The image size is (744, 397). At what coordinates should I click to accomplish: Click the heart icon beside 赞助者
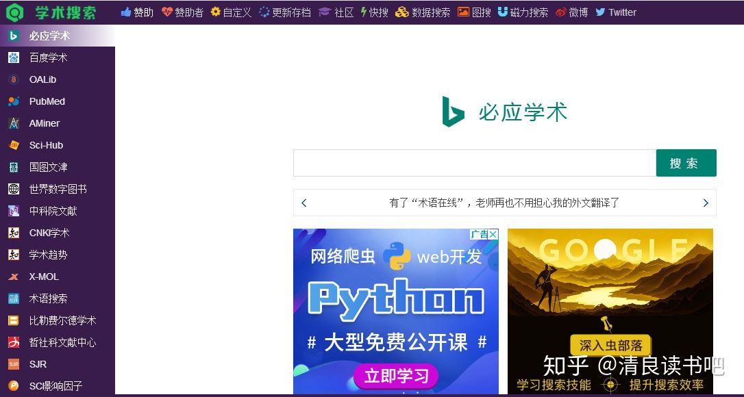[166, 12]
